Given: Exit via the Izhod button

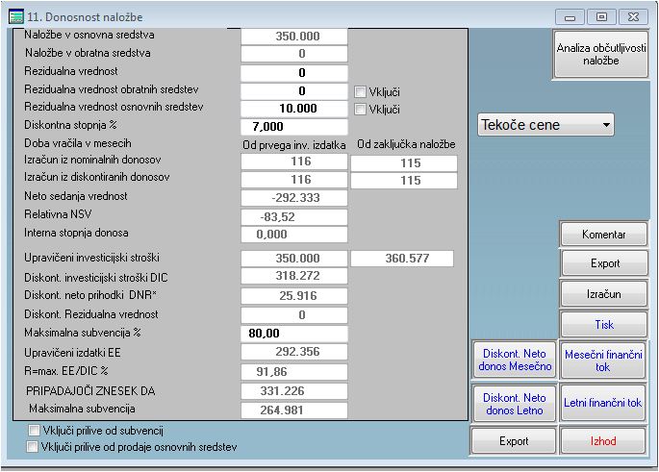Looking at the screenshot, I should (x=604, y=441).
